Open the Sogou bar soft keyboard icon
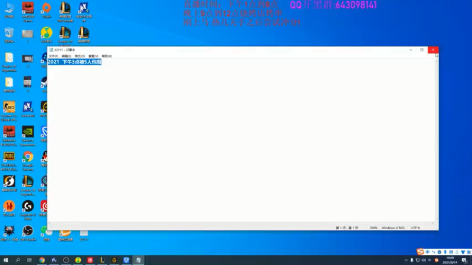Screen dimensions: 472x265 pos(451,252)
